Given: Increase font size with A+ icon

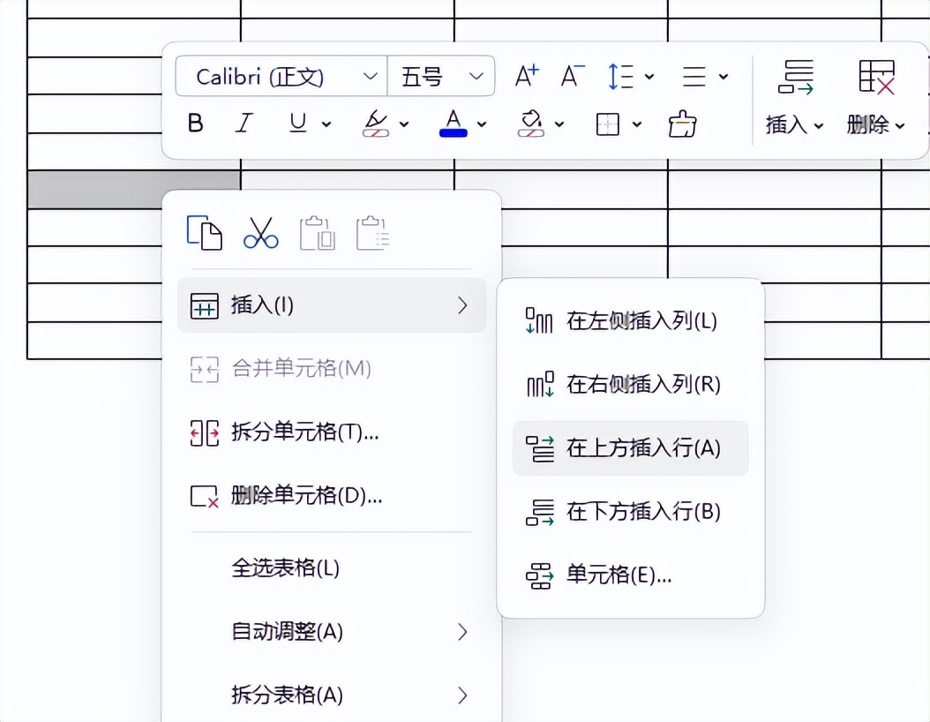Looking at the screenshot, I should coord(527,77).
